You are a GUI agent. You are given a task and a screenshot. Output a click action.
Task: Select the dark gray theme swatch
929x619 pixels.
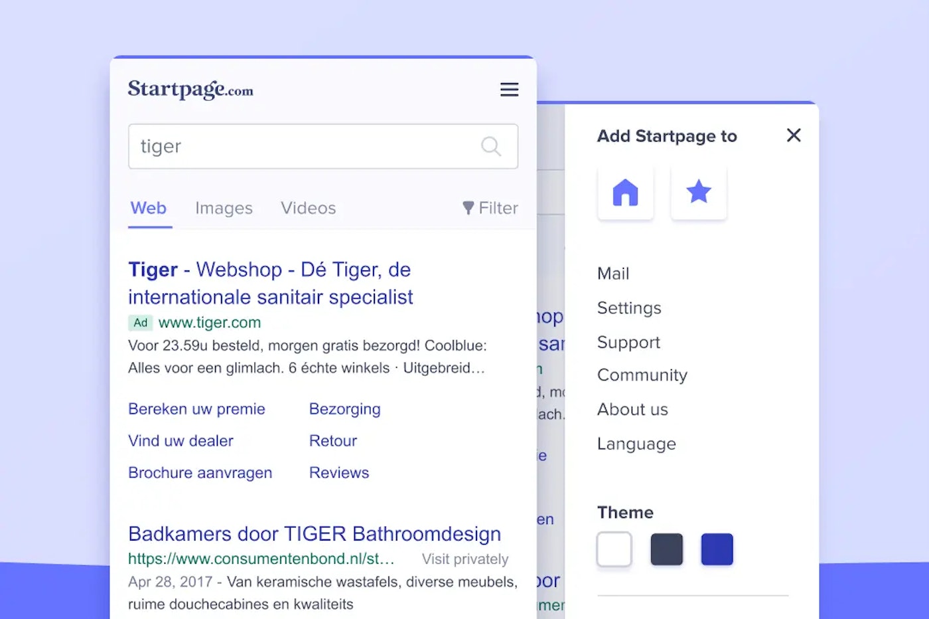pos(667,549)
